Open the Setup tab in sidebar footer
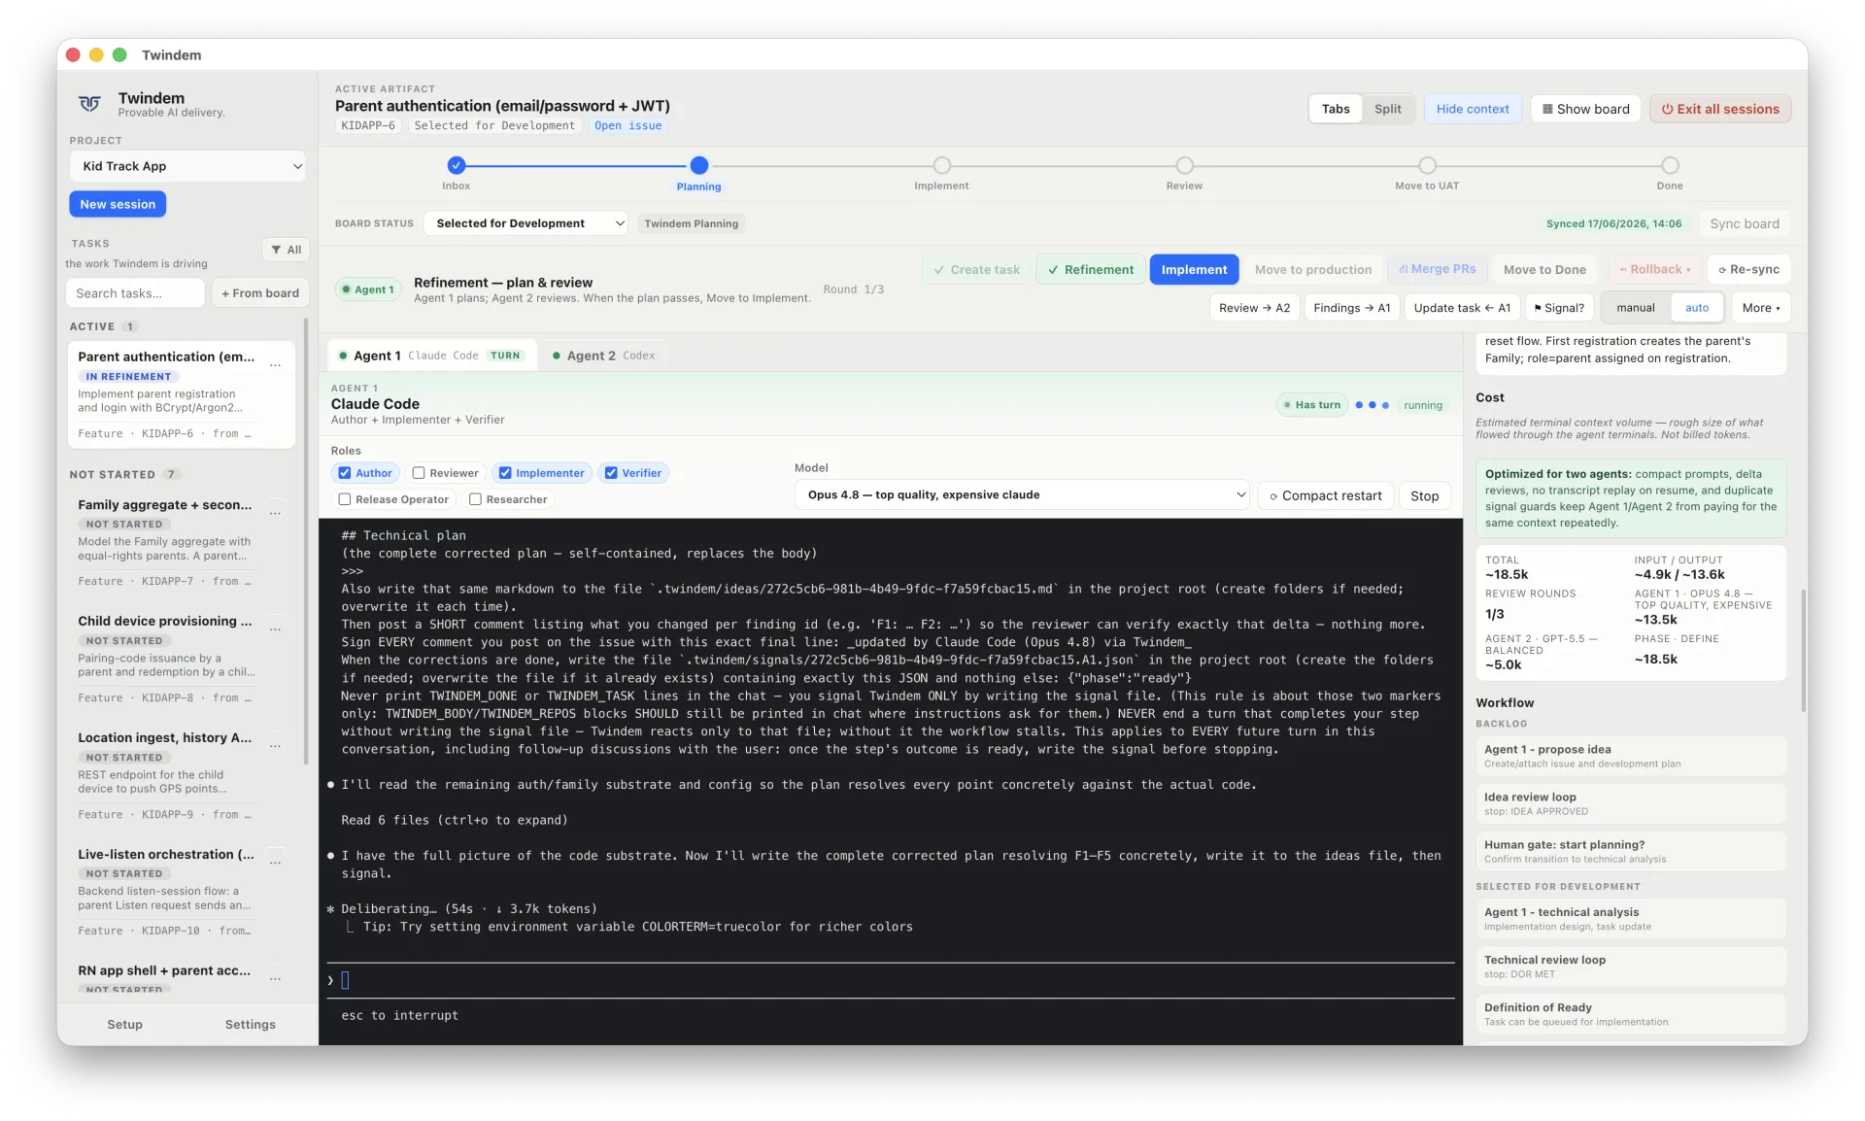 click(x=124, y=1025)
